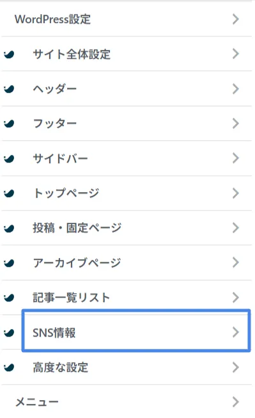
Task: Click the theme icon beside 記事一覧リスト
Action: pyautogui.click(x=9, y=297)
